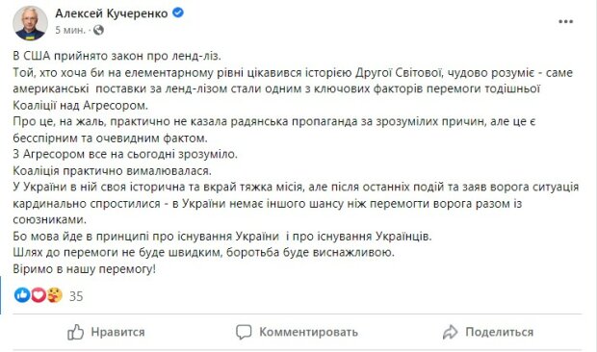Screen dimensions: 597x352
Task: Open Алексей Кучеренко's profile picture
Action: (x=30, y=23)
